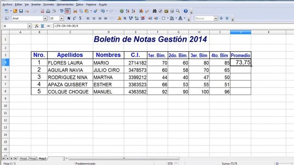The image size is (294, 165).
Task: Find previous arrow beside Buscar
Action: (x=227, y=18)
